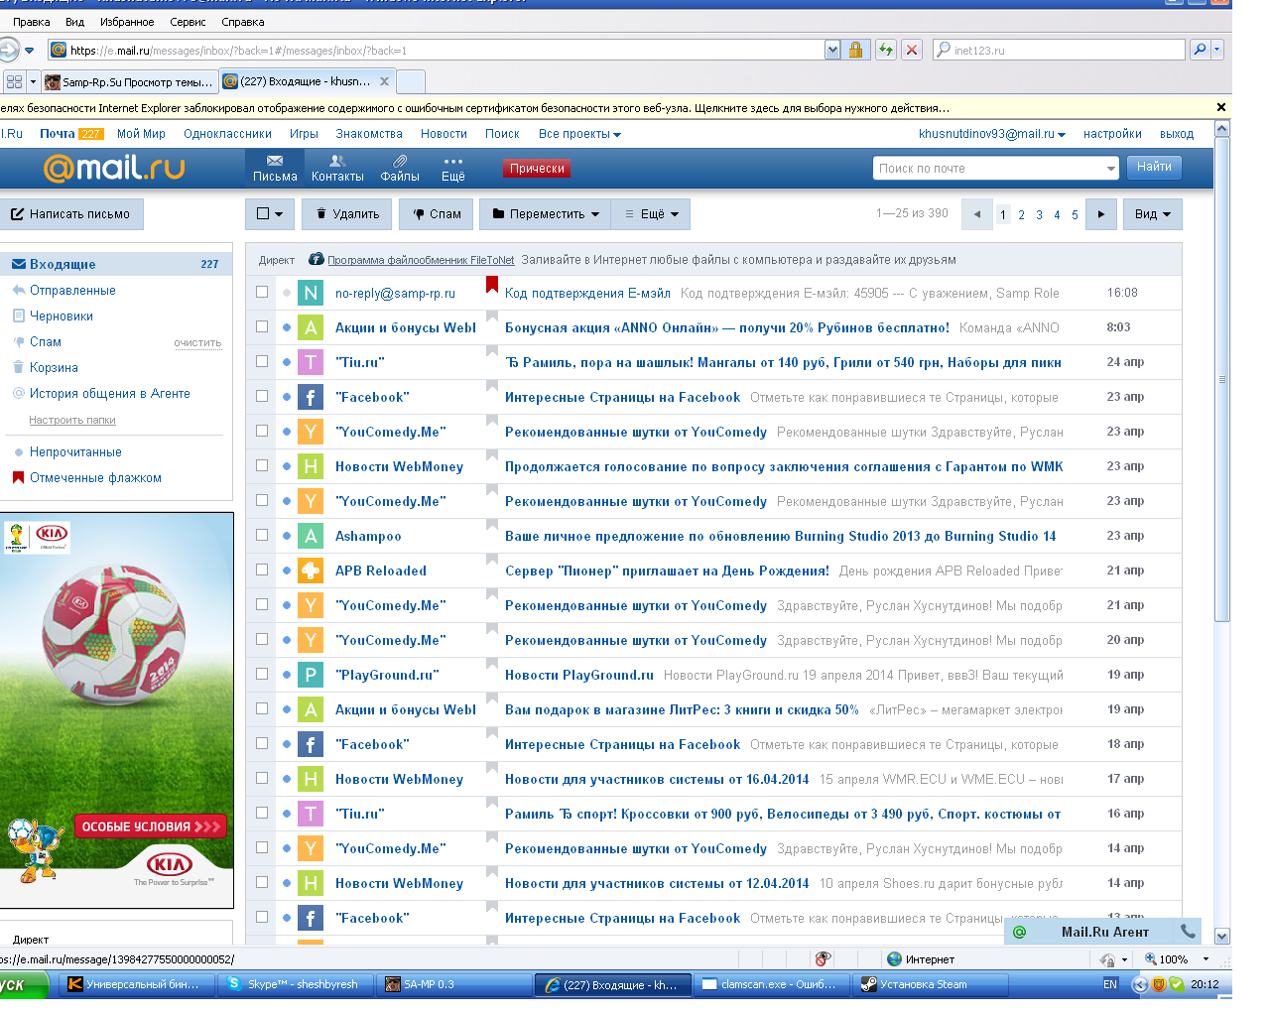Close the IE security information bar
Screen dimensions: 1270x1016
[1221, 107]
